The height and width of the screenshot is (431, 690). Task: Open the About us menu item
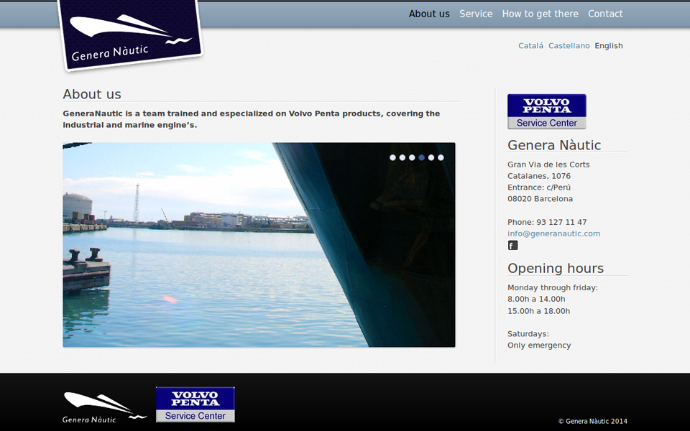(x=429, y=14)
